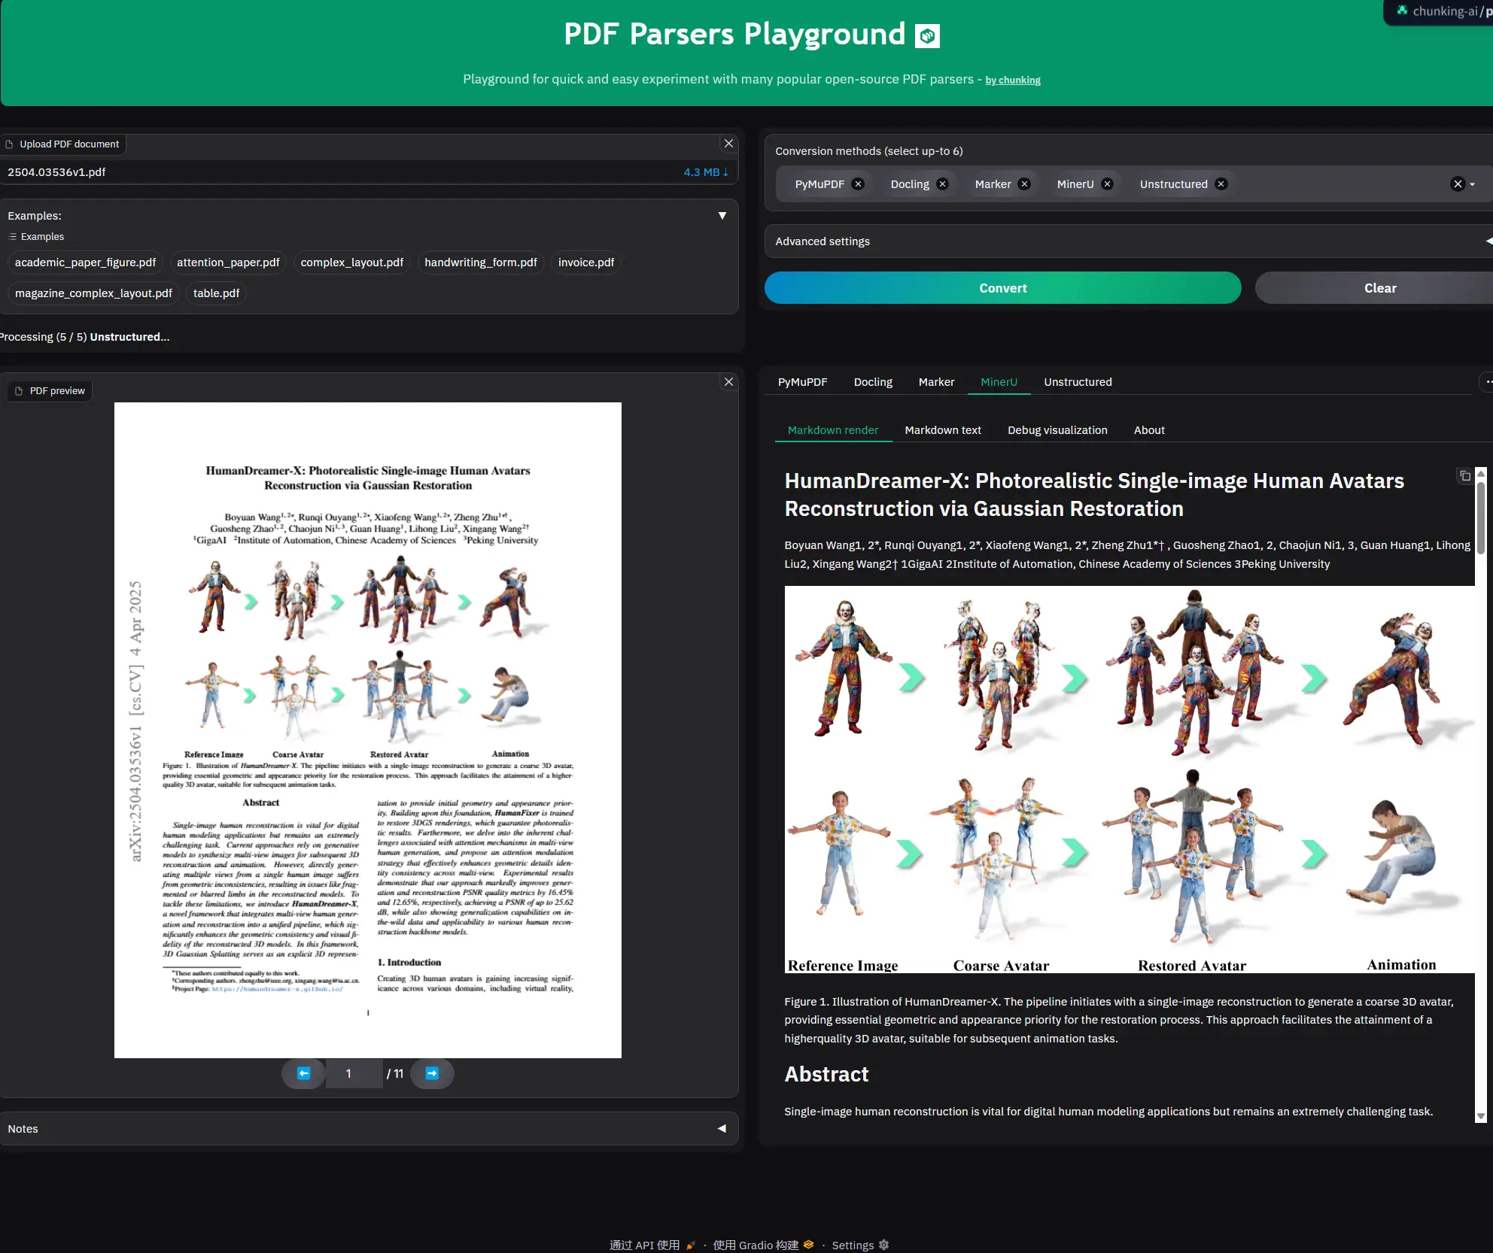Switch to the Docling results tab

click(873, 381)
